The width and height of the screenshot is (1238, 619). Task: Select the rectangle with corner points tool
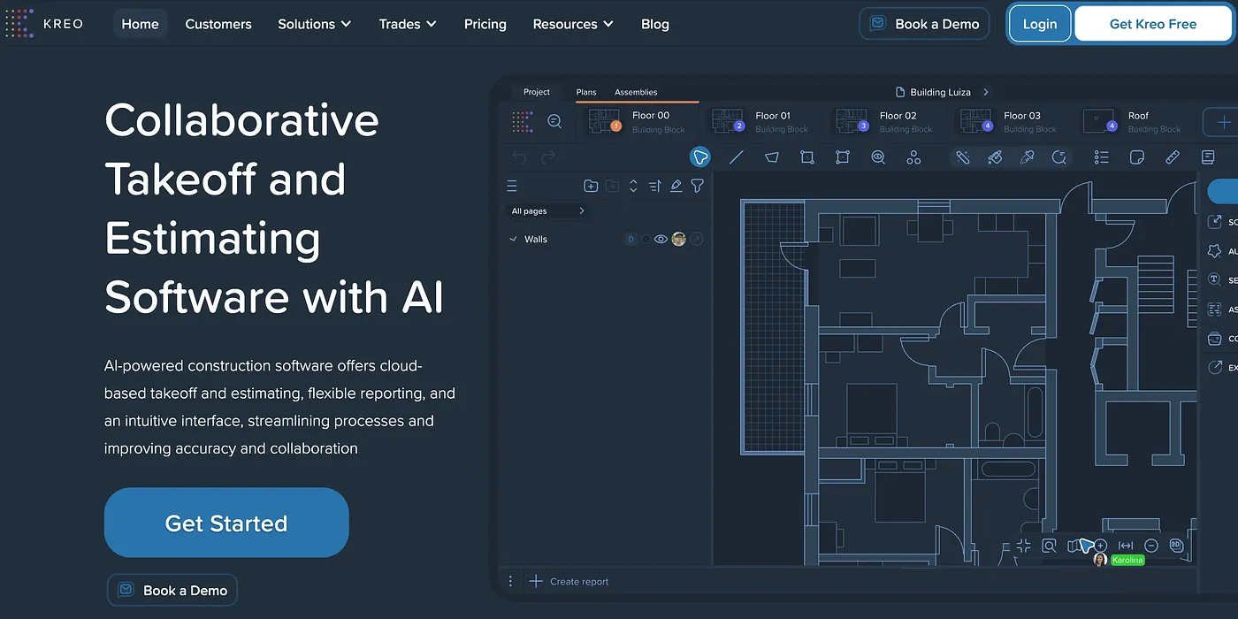click(x=807, y=157)
